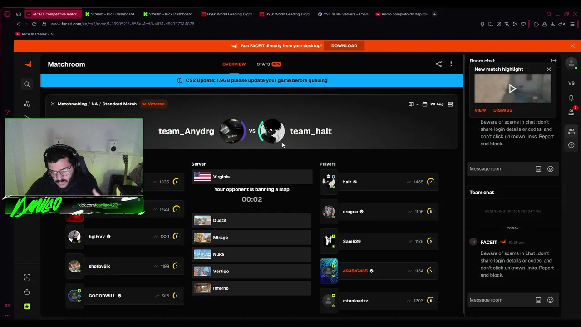This screenshot has width=581, height=327.
Task: Open team_halt team avatar
Action: pyautogui.click(x=272, y=131)
